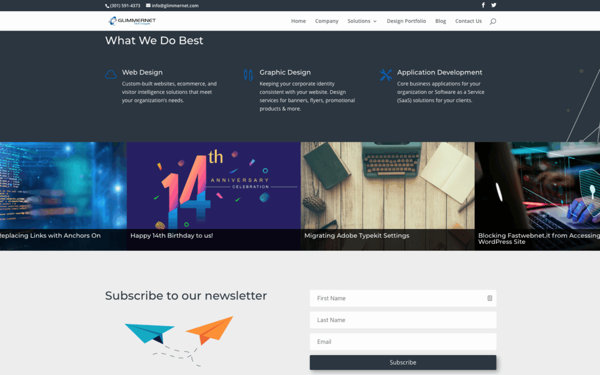600x375 pixels.
Task: Click the Subscribe button
Action: pos(403,362)
